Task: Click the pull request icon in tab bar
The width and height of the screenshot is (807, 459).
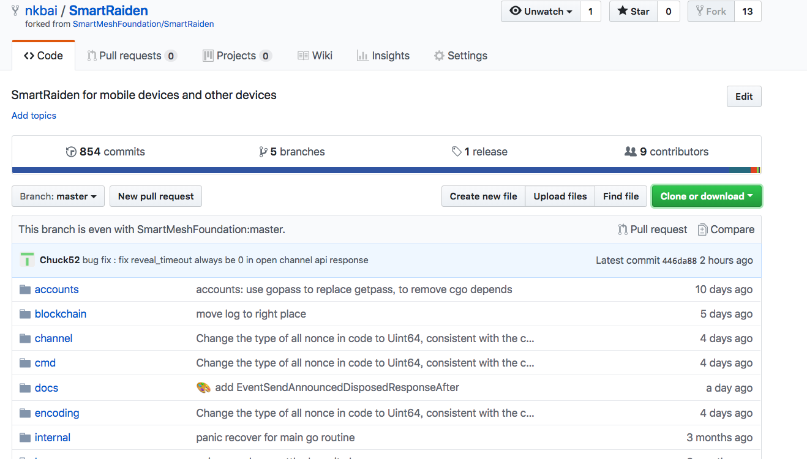Action: click(92, 56)
